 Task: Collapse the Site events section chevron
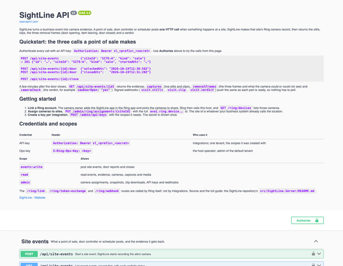tap(316, 241)
